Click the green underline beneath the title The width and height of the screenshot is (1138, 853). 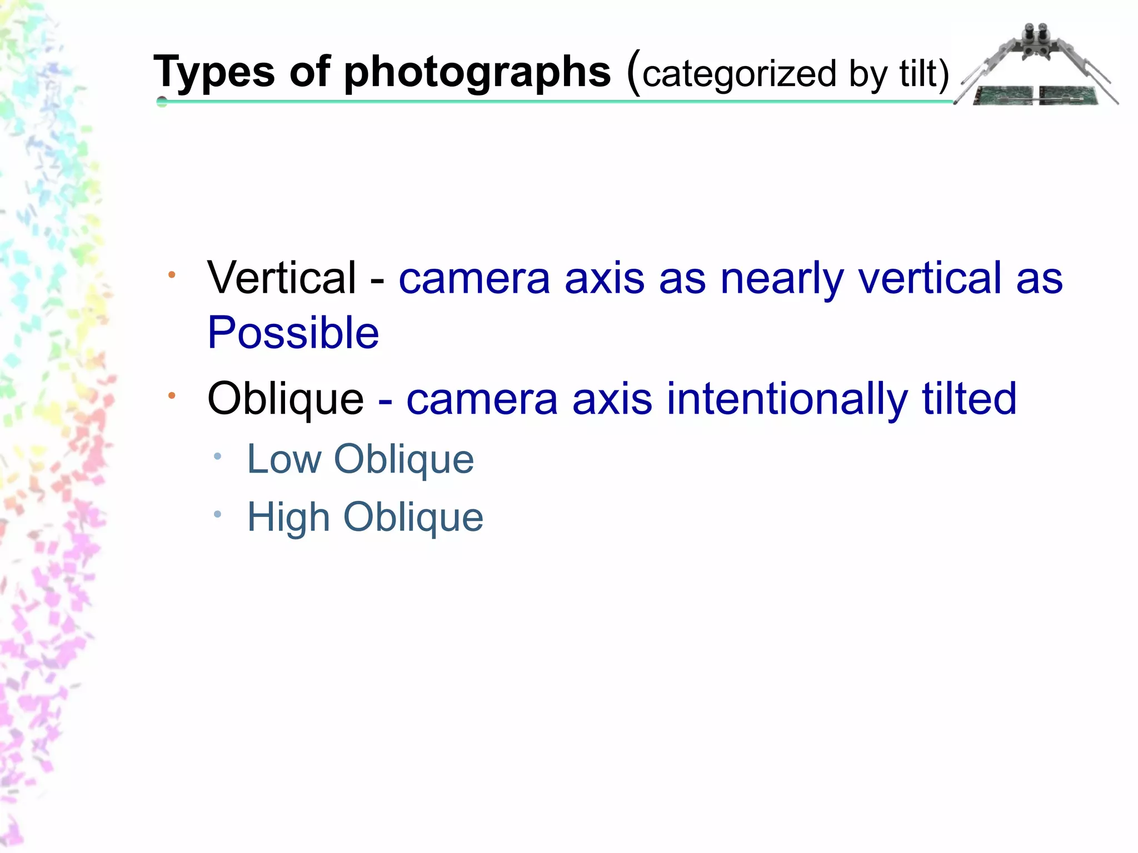pos(556,102)
